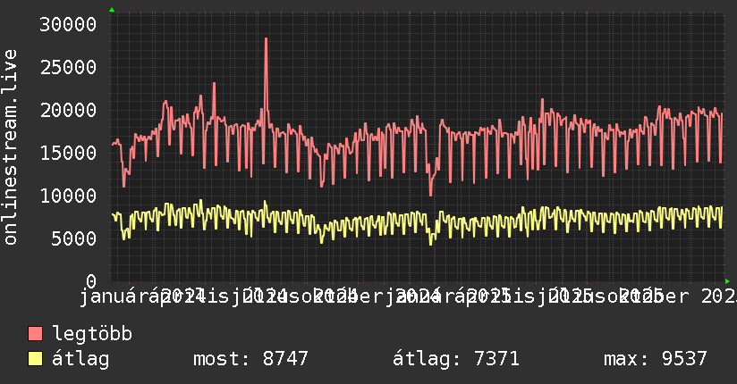Click the 0 y-axis origin label
Screen dimensions: 737x384
(91, 281)
